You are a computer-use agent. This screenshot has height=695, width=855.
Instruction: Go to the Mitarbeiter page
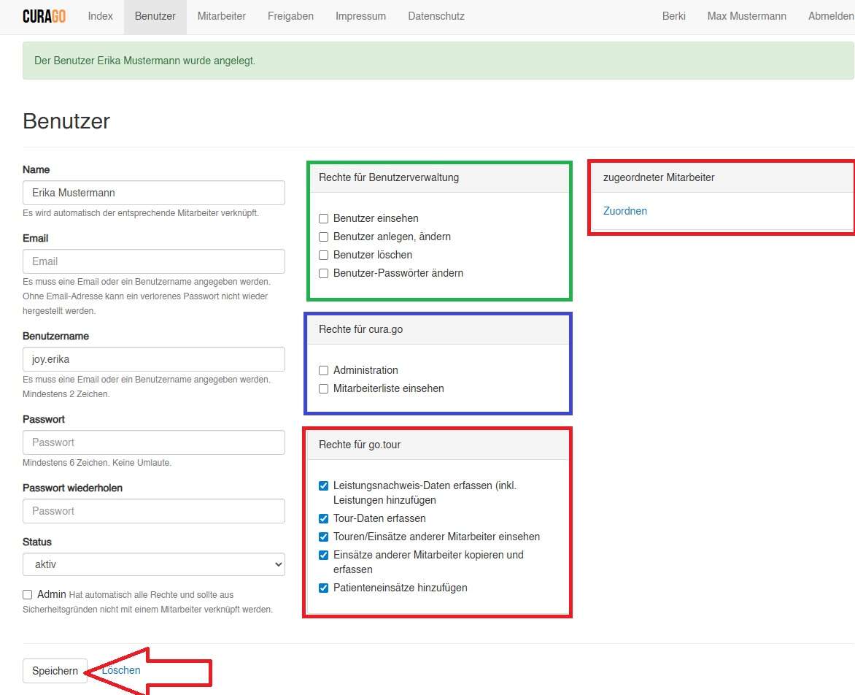coord(221,16)
